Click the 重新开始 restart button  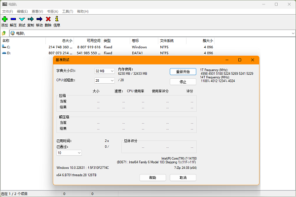tap(183, 71)
